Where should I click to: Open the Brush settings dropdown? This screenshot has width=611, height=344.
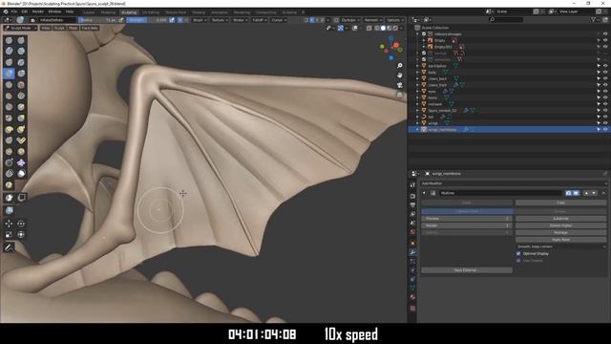pyautogui.click(x=200, y=20)
